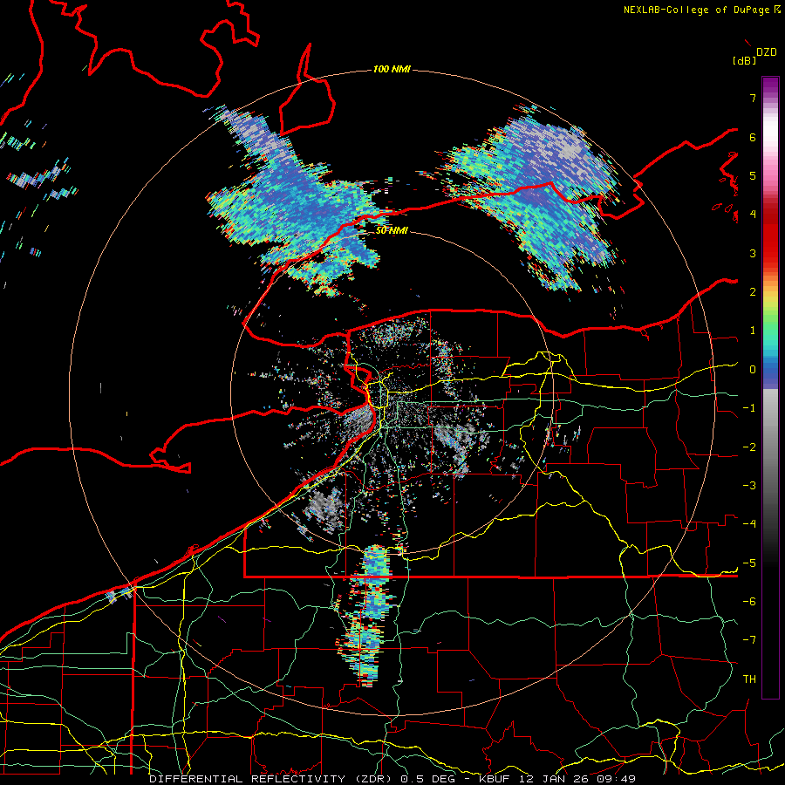Click the 7 dB value on color scale
Image resolution: width=785 pixels, height=785 pixels.
[x=753, y=98]
